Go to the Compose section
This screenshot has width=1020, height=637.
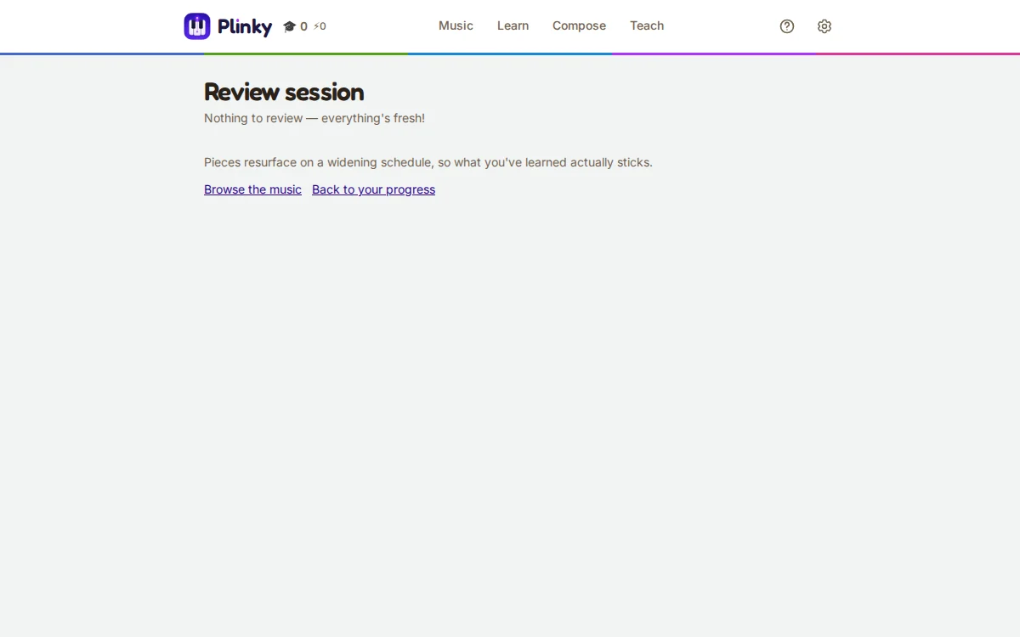579,25
